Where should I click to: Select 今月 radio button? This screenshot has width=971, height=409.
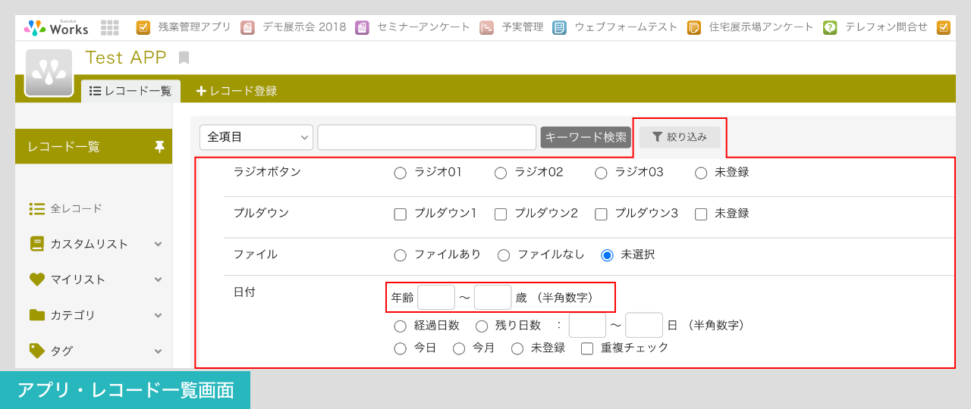pos(459,348)
